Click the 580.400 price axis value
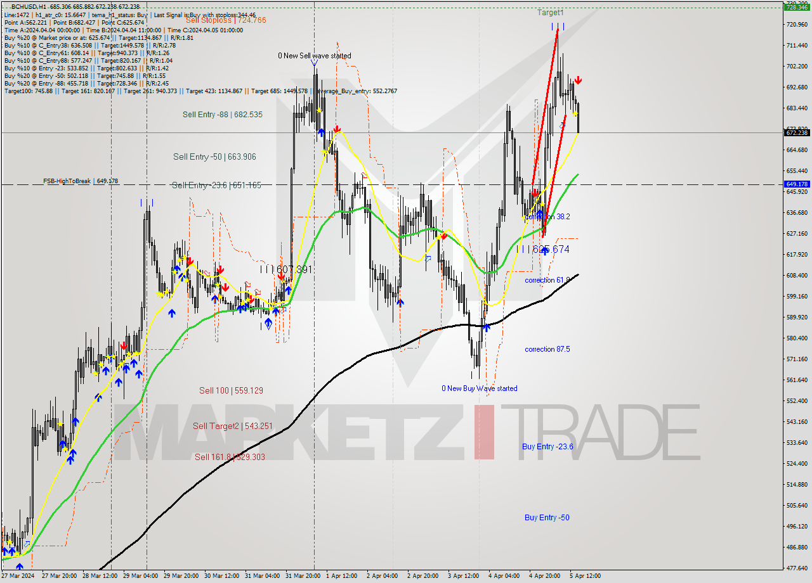The image size is (812, 583). point(797,338)
